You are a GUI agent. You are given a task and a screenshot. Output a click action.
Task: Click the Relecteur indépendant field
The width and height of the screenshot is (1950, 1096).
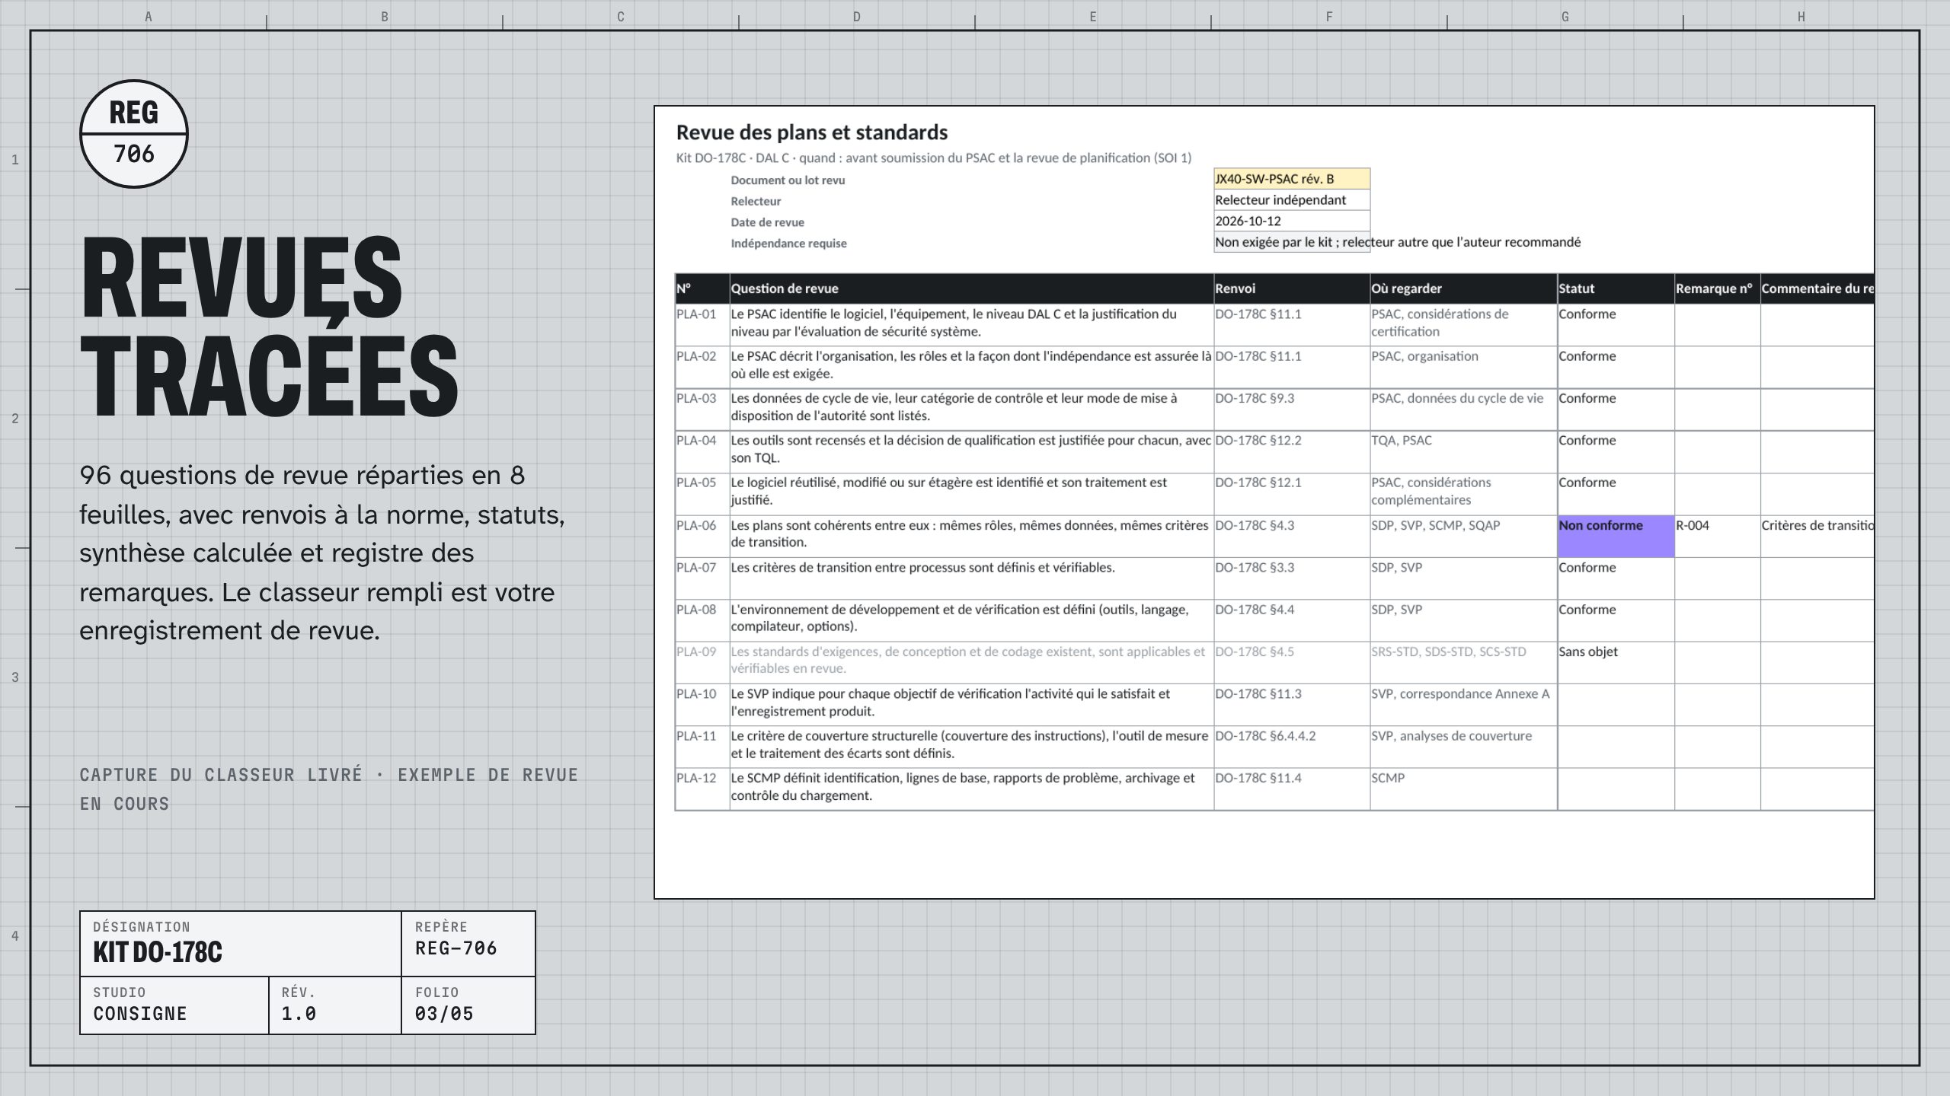1291,199
